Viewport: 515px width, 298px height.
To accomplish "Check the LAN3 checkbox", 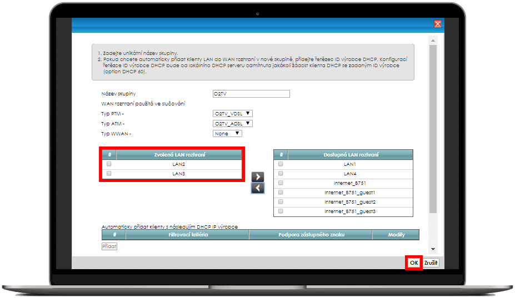I will (x=109, y=174).
